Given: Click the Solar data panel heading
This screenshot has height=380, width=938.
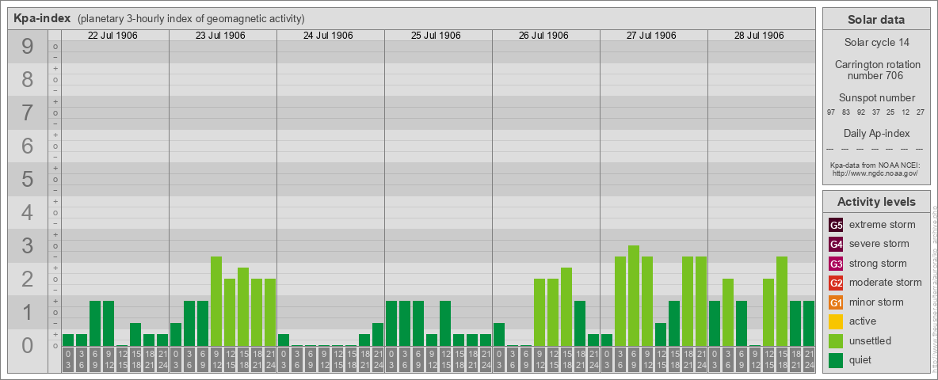Looking at the screenshot, I should [875, 20].
